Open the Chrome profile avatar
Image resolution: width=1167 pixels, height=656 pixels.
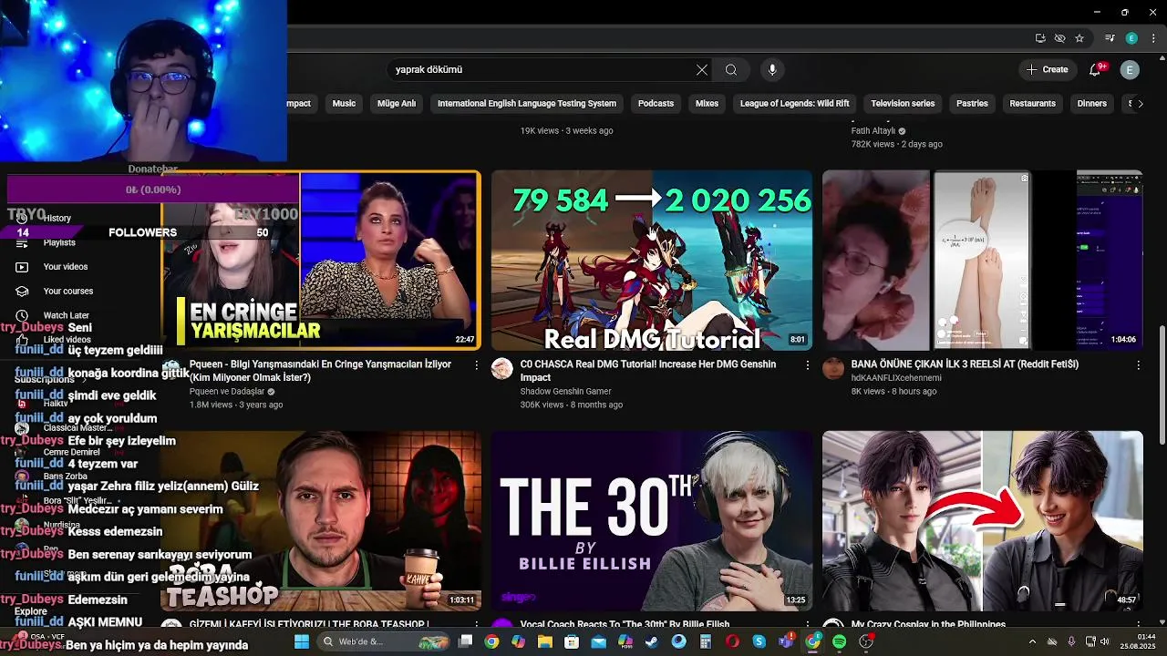coord(1131,38)
